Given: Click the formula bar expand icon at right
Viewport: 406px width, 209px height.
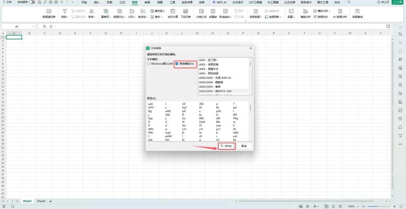Looking at the screenshot, I should [388, 26].
